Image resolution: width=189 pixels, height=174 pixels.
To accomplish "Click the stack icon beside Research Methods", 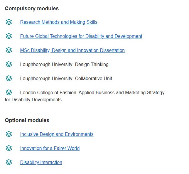I will (x=9, y=22).
